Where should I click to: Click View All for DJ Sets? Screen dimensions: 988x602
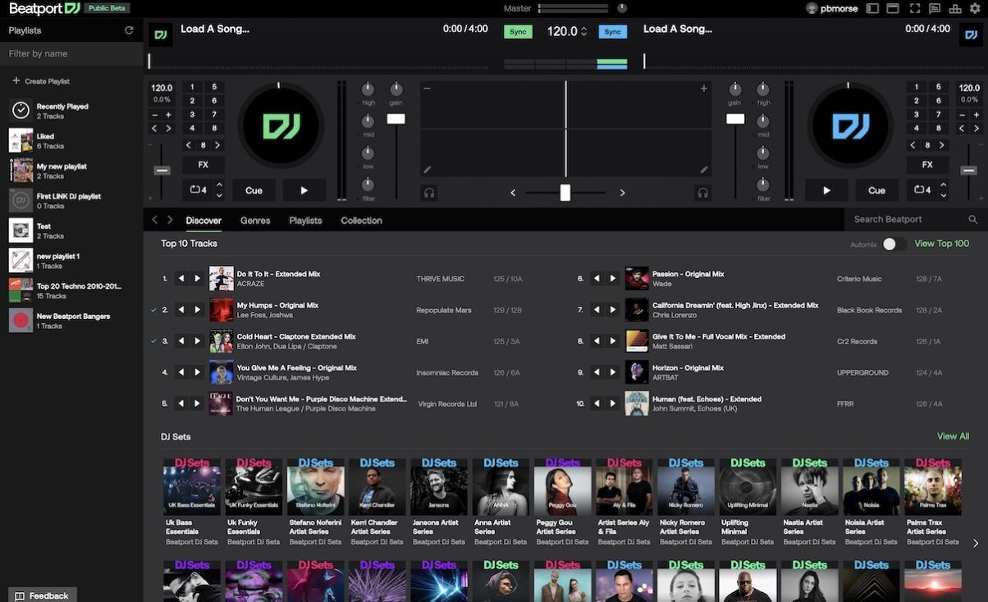coord(953,436)
